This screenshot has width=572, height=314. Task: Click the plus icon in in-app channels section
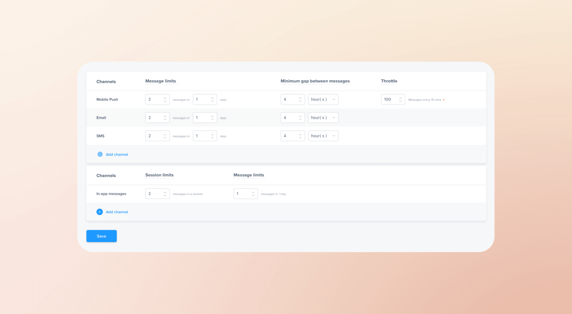point(99,212)
